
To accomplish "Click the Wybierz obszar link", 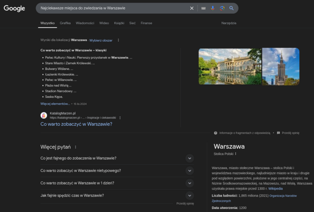I will pos(101,40).
